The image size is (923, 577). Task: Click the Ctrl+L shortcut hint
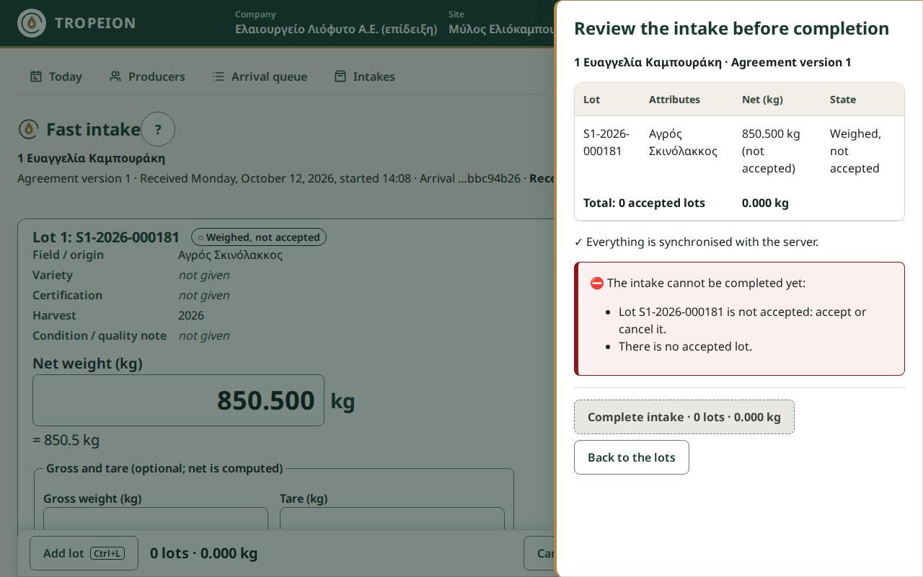(x=107, y=553)
